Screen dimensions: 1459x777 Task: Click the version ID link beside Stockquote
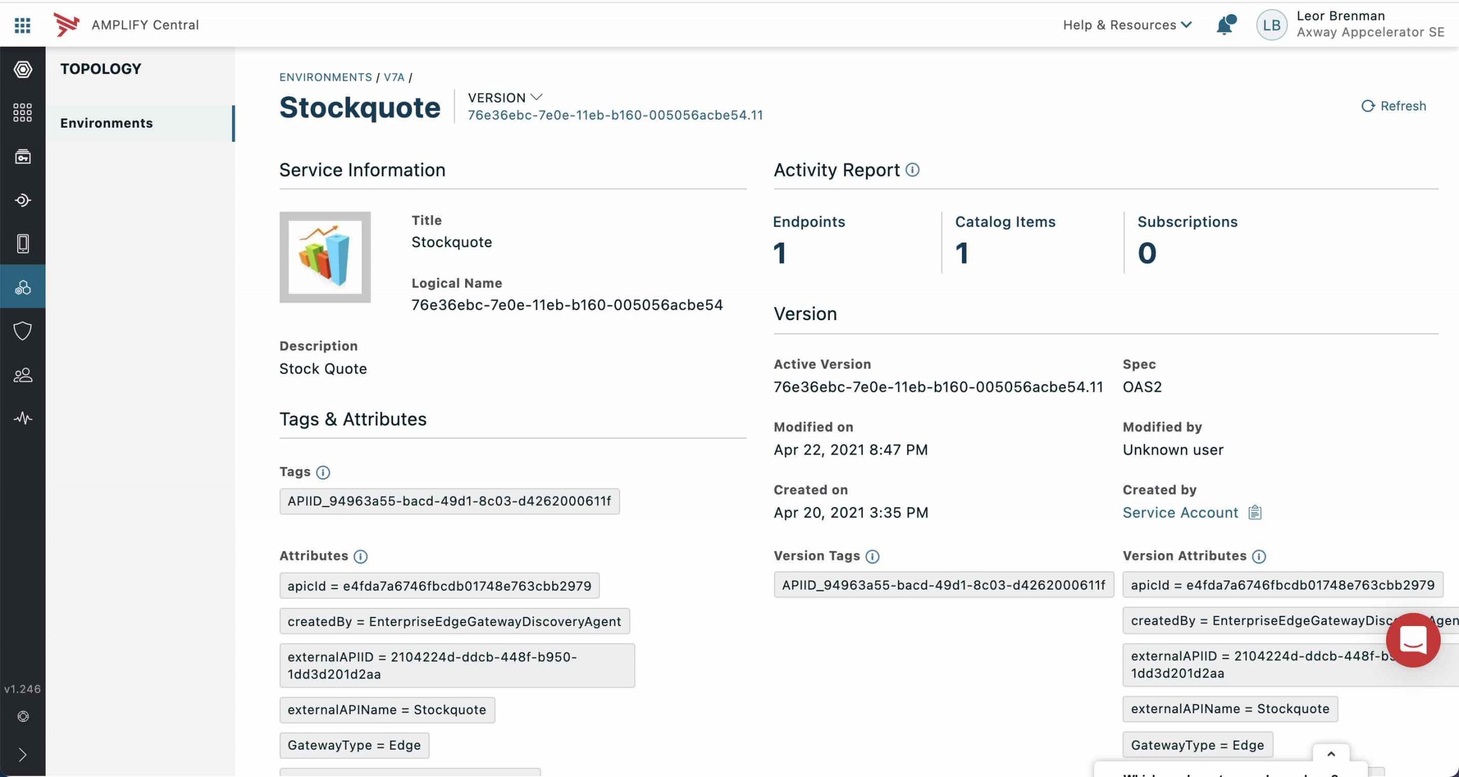click(616, 115)
